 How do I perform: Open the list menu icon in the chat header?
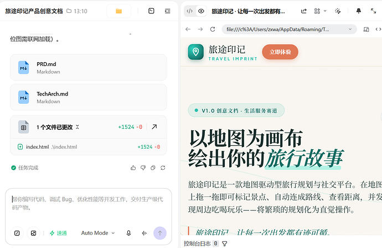(x=168, y=11)
